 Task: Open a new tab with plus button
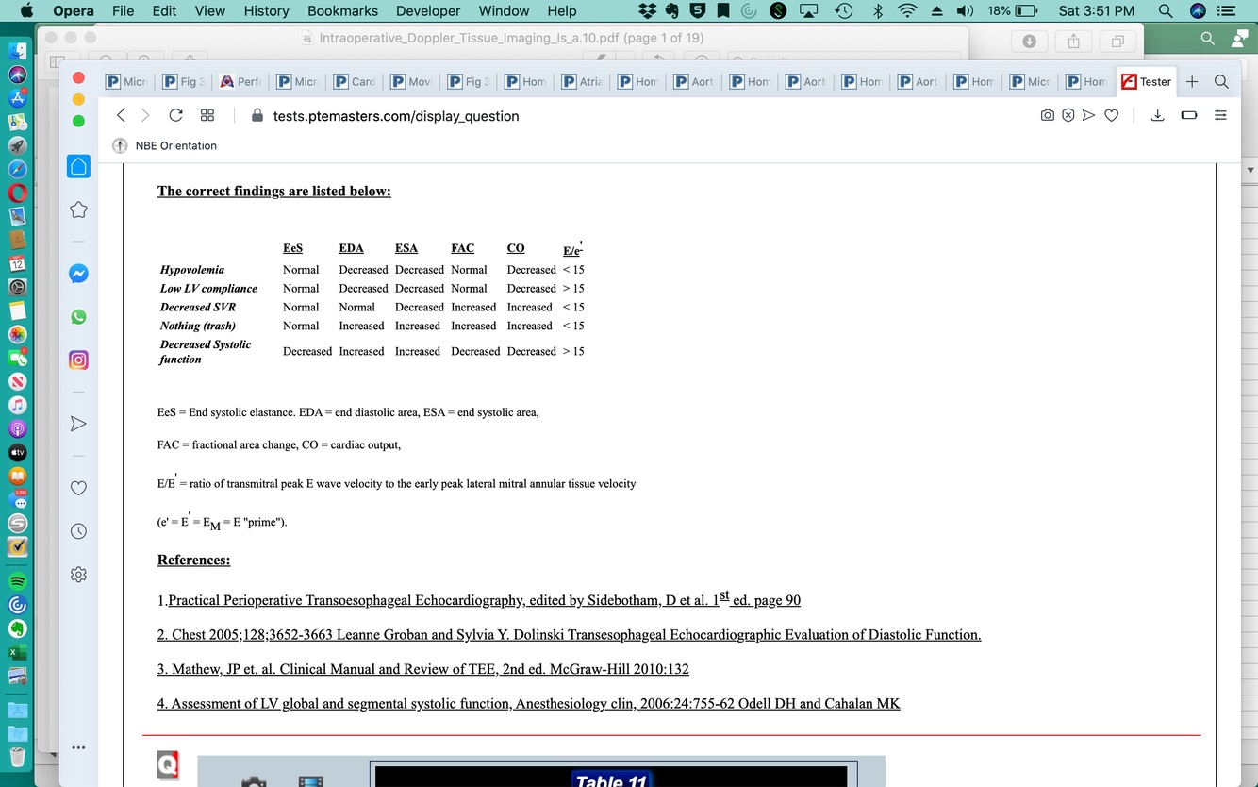coord(1192,81)
